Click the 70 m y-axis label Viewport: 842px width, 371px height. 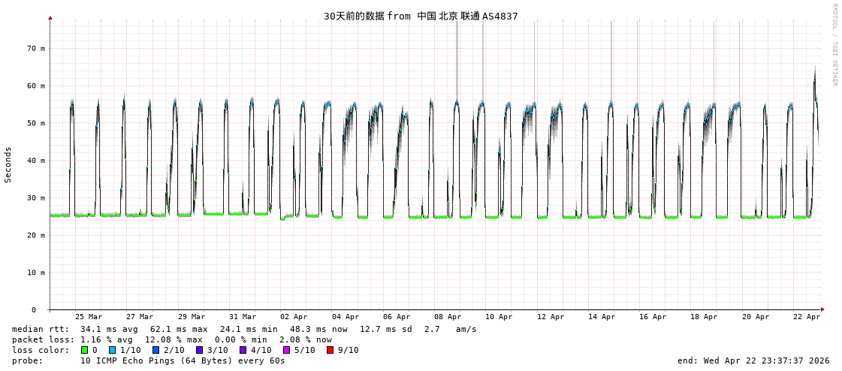click(36, 48)
